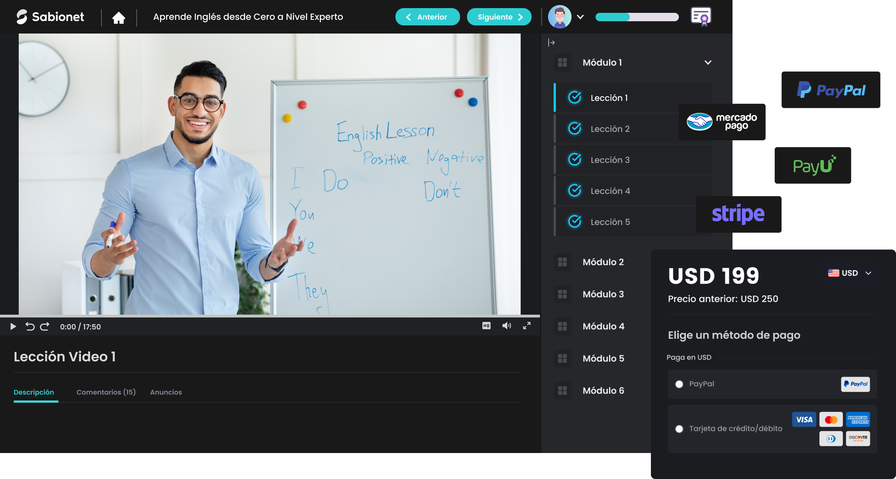This screenshot has height=479, width=896.
Task: Click the user avatar picture
Action: click(560, 17)
